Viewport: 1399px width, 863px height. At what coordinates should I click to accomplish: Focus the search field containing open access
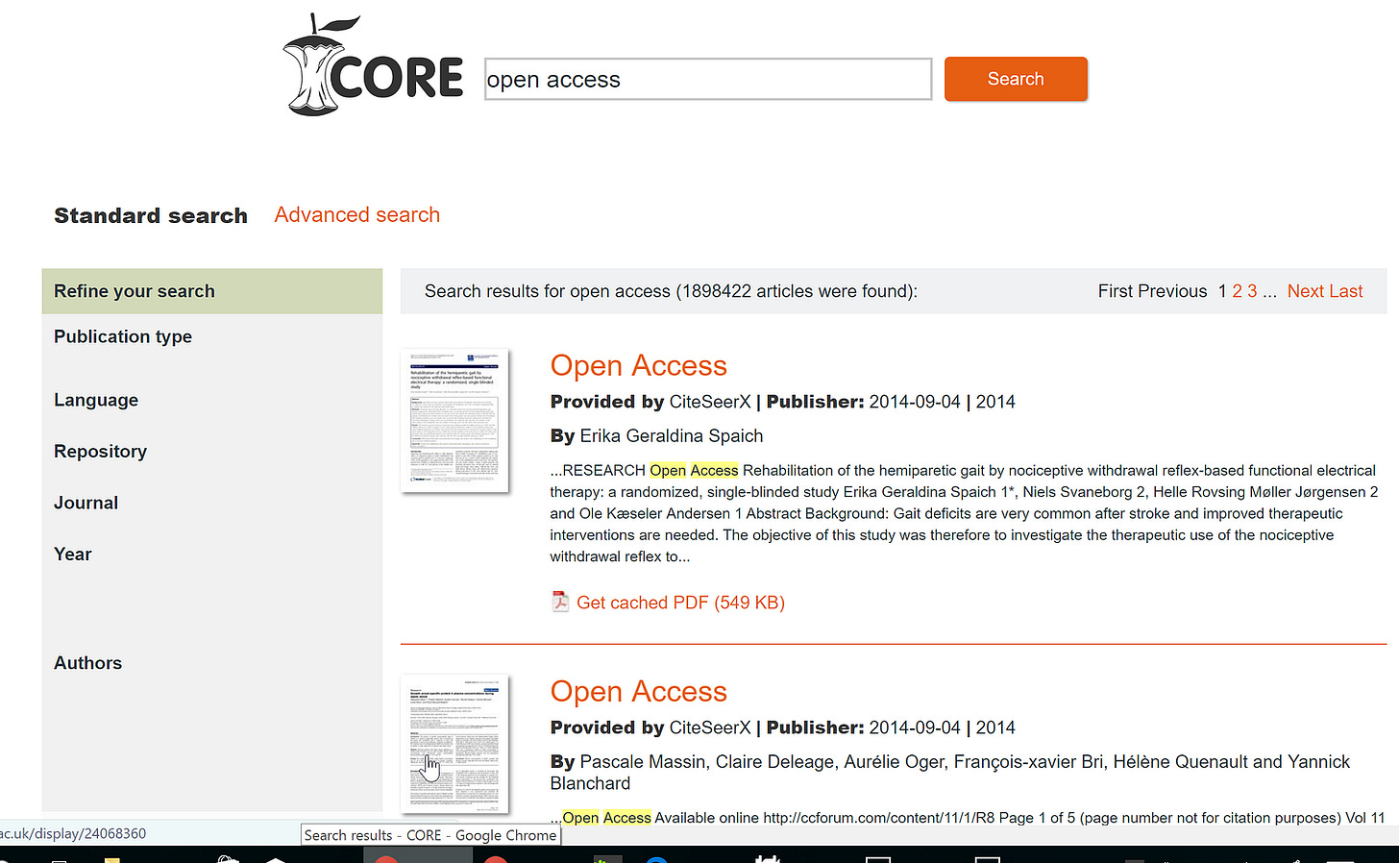click(708, 79)
